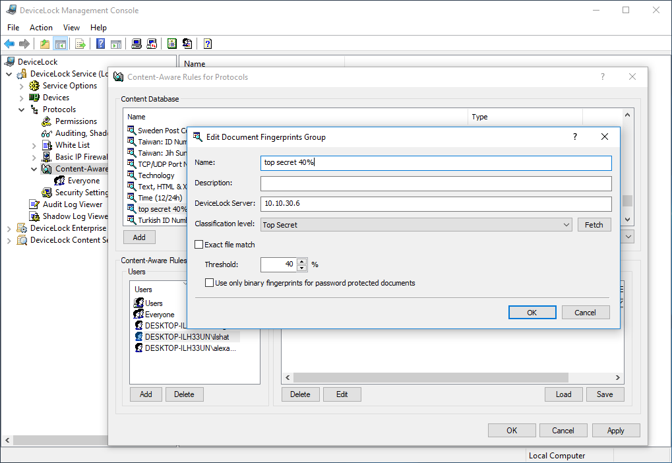Collapse the Content-Aware Rules tree node
Viewport: 672px width, 463px height.
click(x=34, y=170)
